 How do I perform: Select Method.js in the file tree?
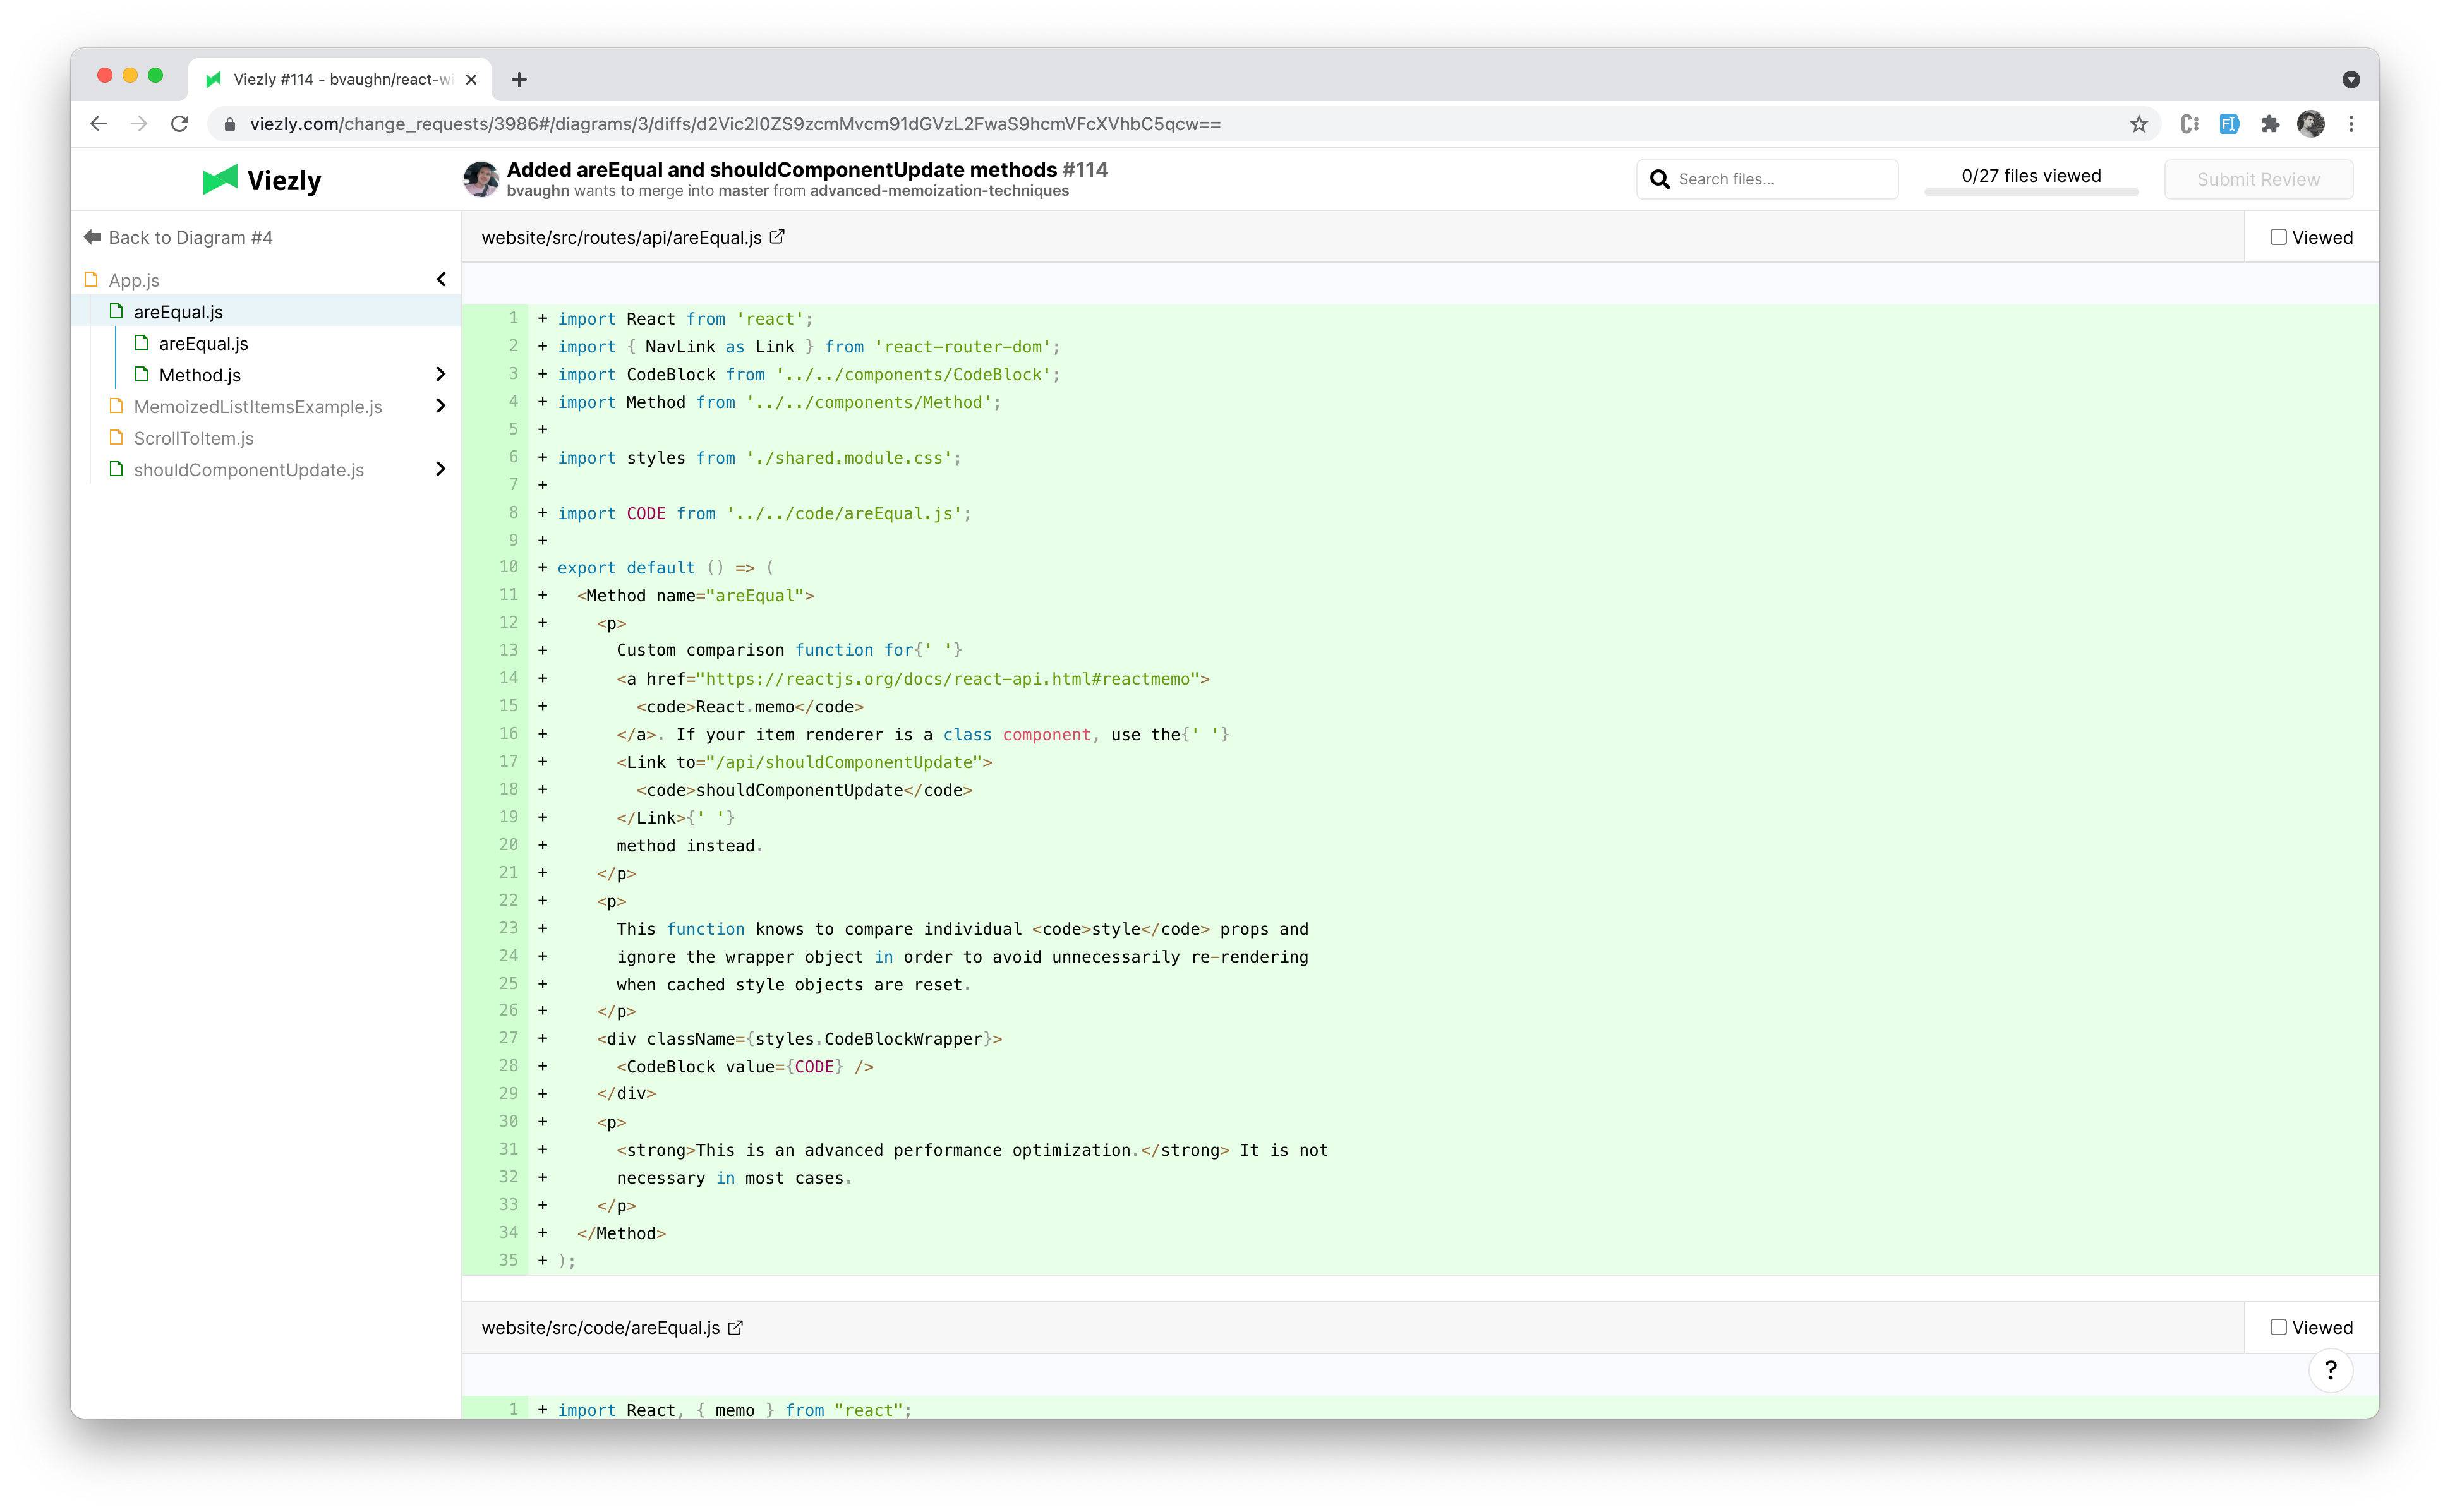coord(200,375)
